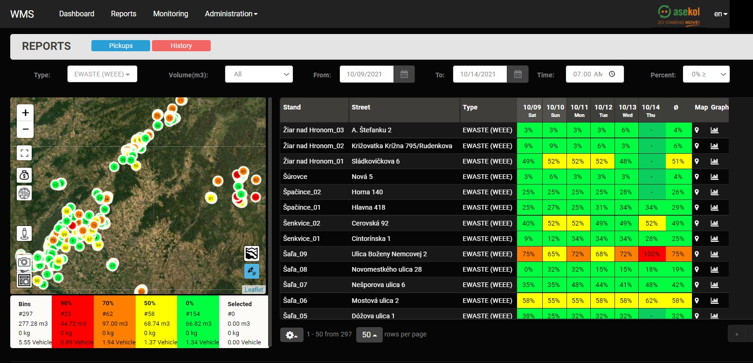Click the From date field 10/09/2021
Screen dimensions: 753x363
[366, 74]
